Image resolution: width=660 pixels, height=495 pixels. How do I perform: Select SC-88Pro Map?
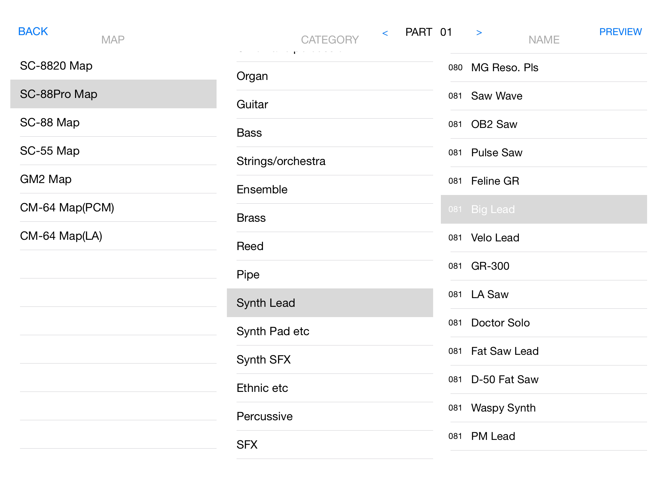coord(113,94)
